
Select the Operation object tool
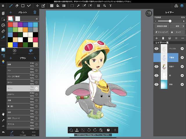coord(105,6)
